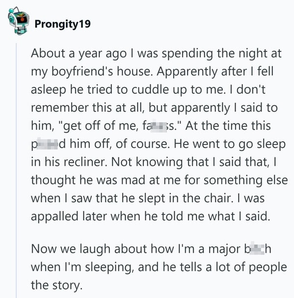This screenshot has height=298, width=294.
Task: Place cursor on the word 'appalled'
Action: pos(54,217)
